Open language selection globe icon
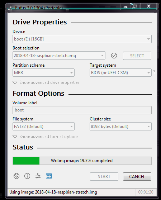Screen dimensions: 161x200 pos(16,176)
